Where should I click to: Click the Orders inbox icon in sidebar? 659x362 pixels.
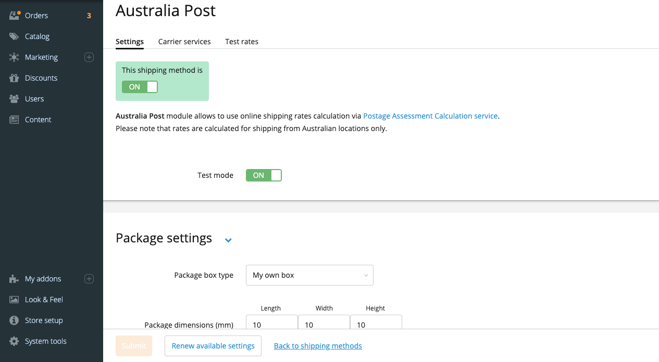point(14,16)
